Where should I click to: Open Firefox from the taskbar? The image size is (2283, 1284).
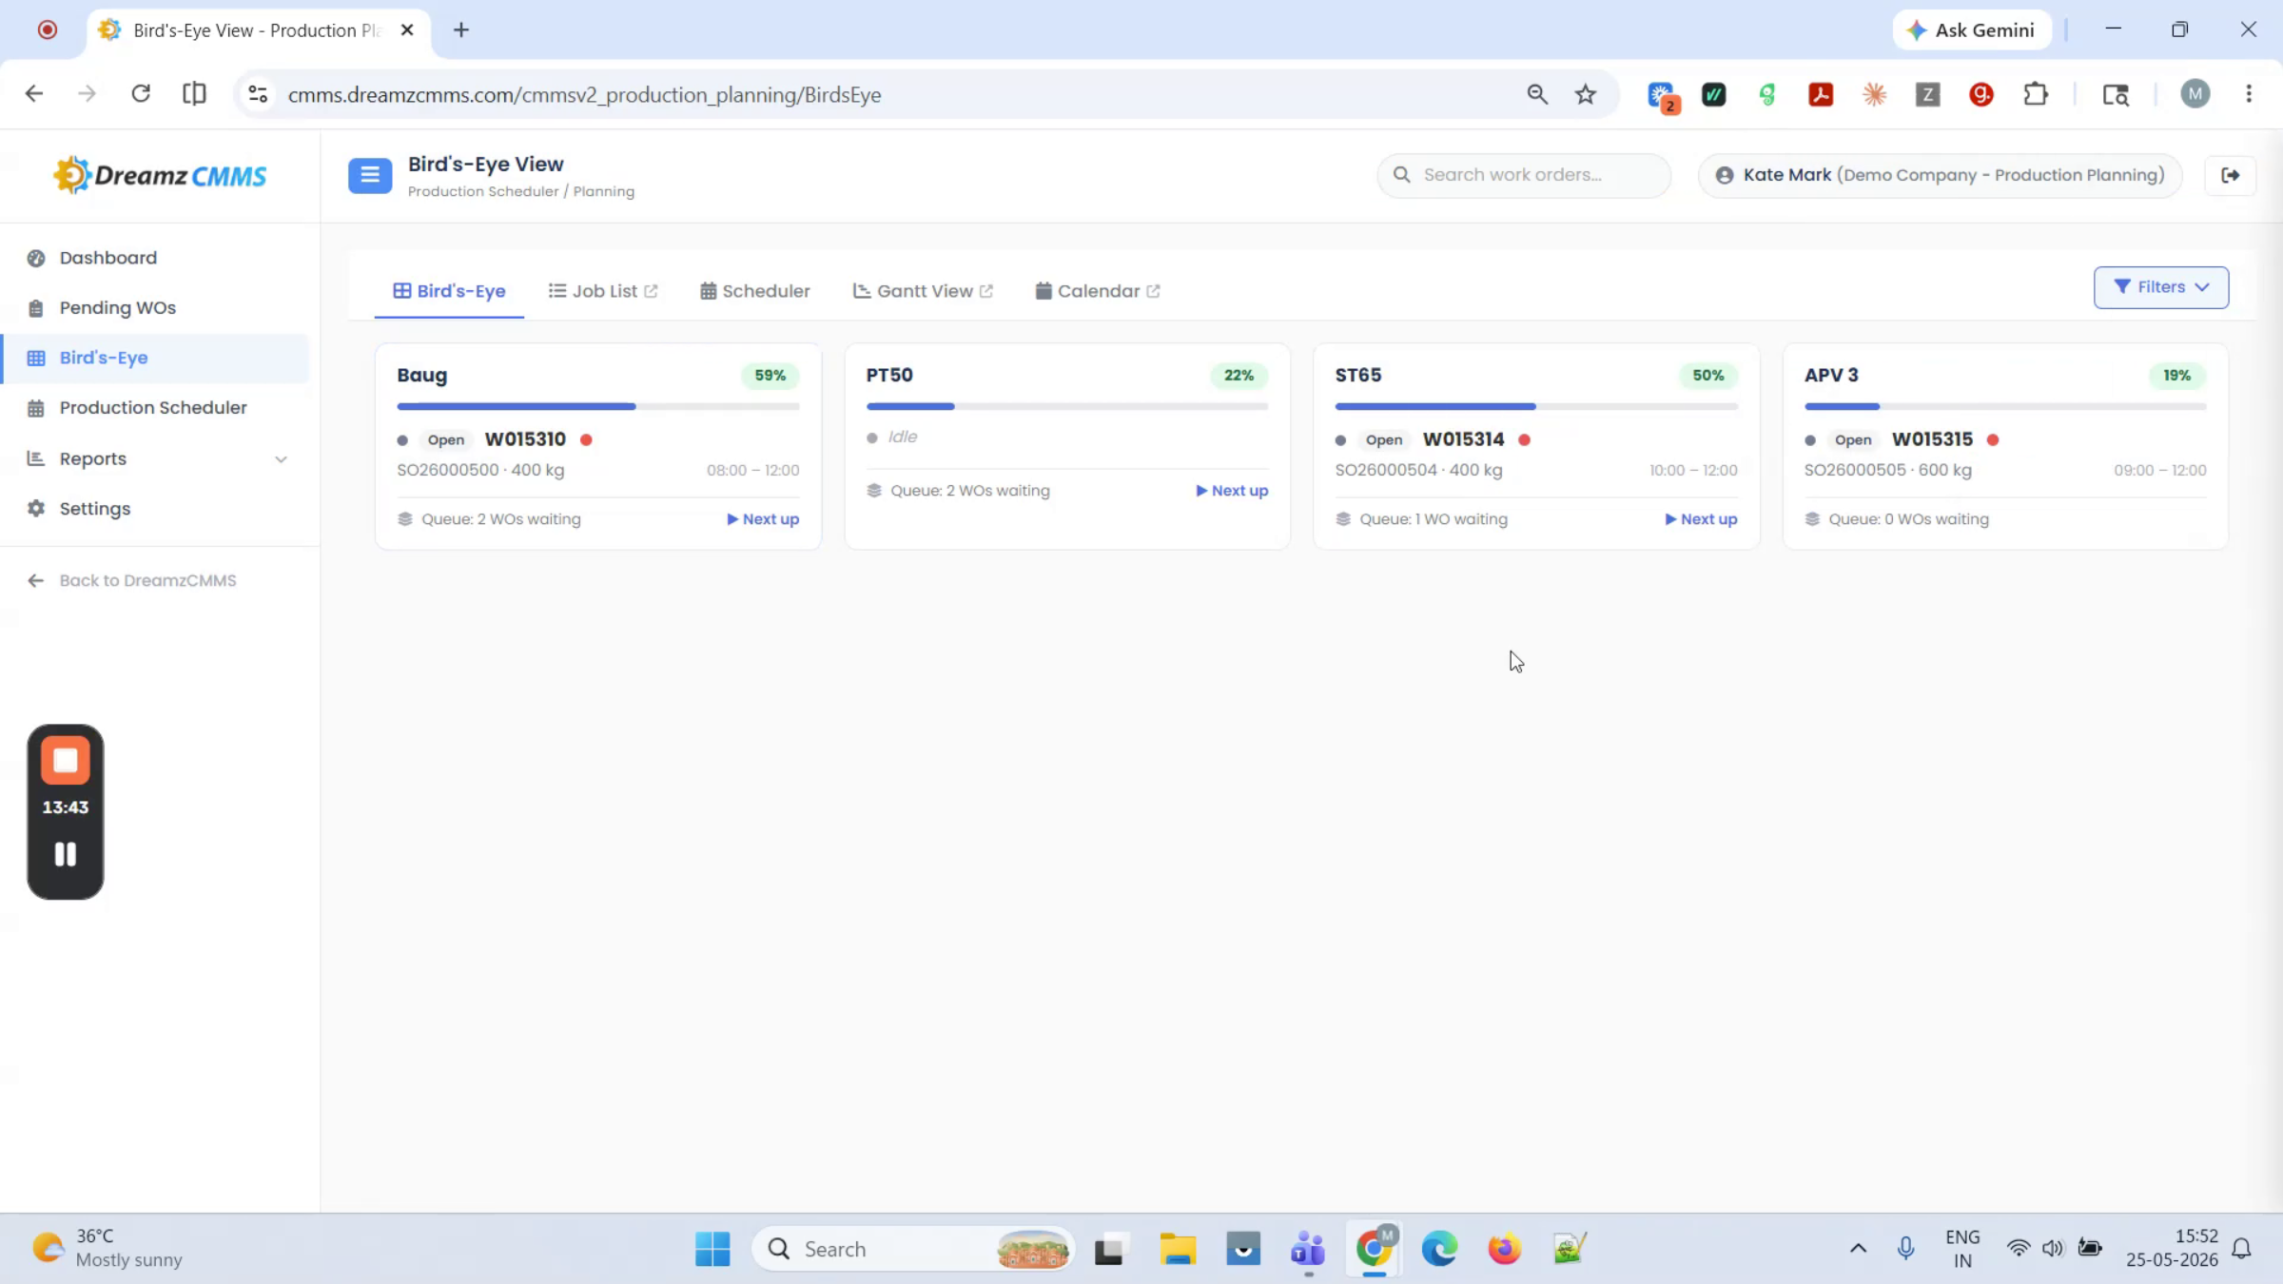pos(1504,1249)
